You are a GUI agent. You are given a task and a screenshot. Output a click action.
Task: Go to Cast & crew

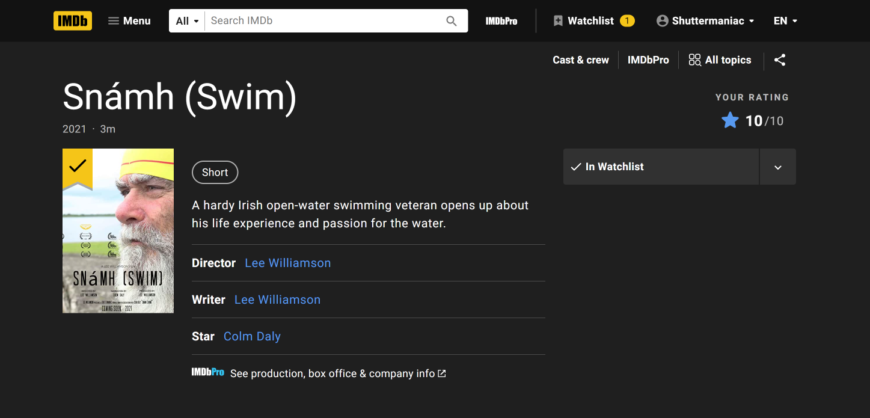coord(581,60)
